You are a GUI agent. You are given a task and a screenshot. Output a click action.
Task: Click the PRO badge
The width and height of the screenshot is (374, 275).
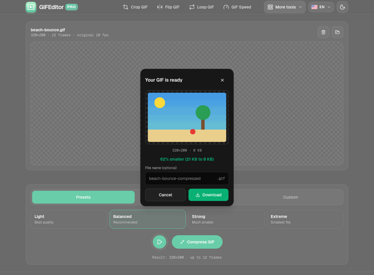[x=72, y=7]
